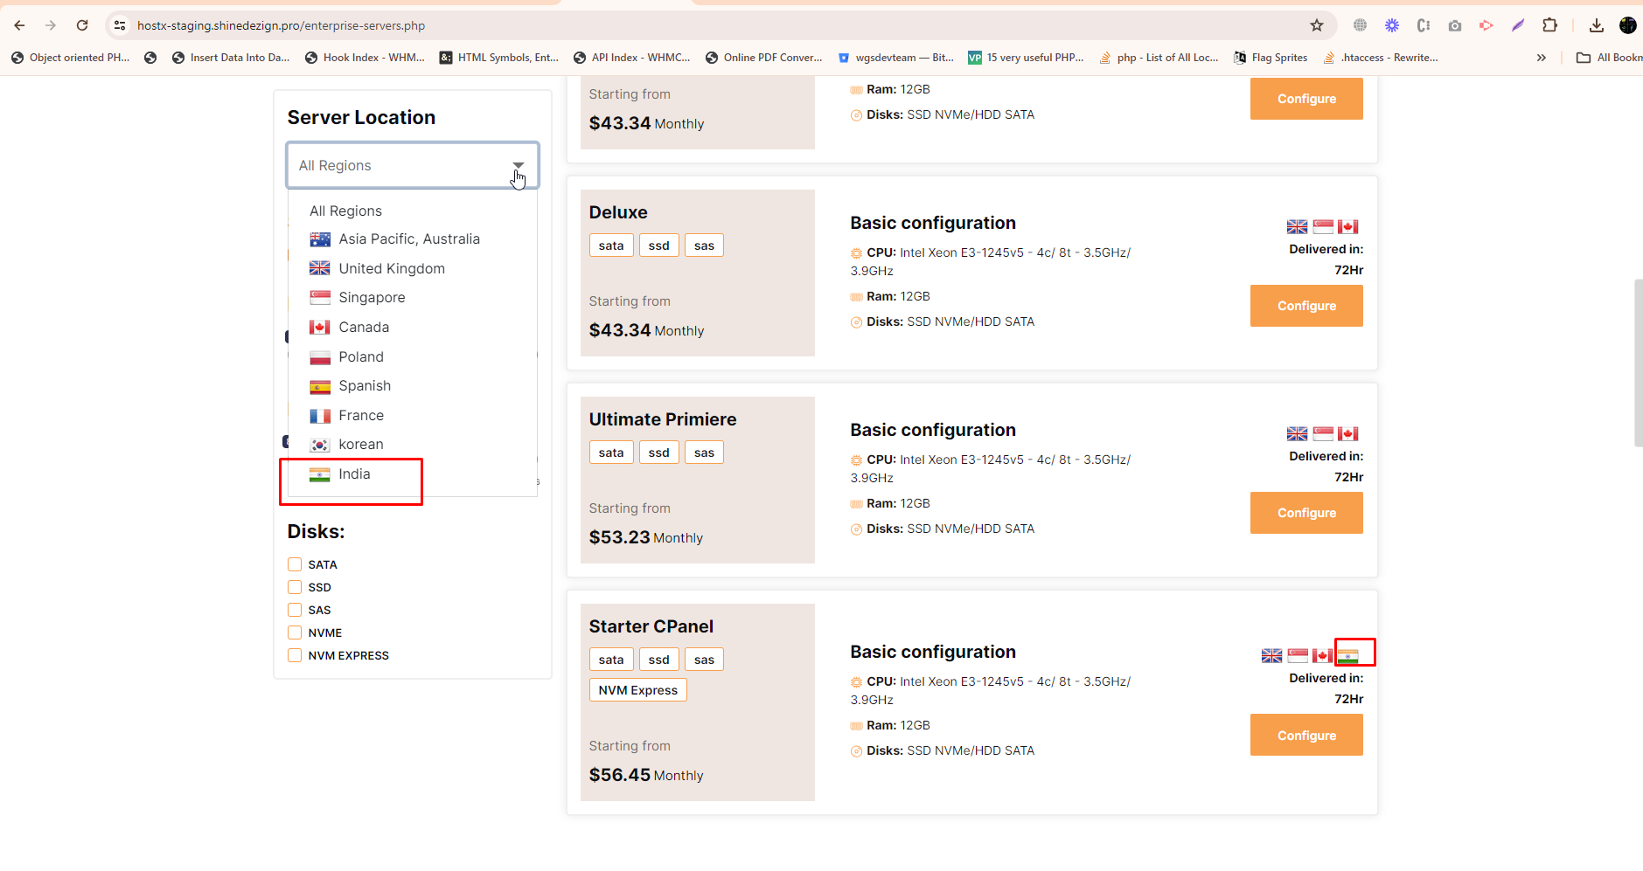Reload the page using the refresh icon

pos(82,25)
